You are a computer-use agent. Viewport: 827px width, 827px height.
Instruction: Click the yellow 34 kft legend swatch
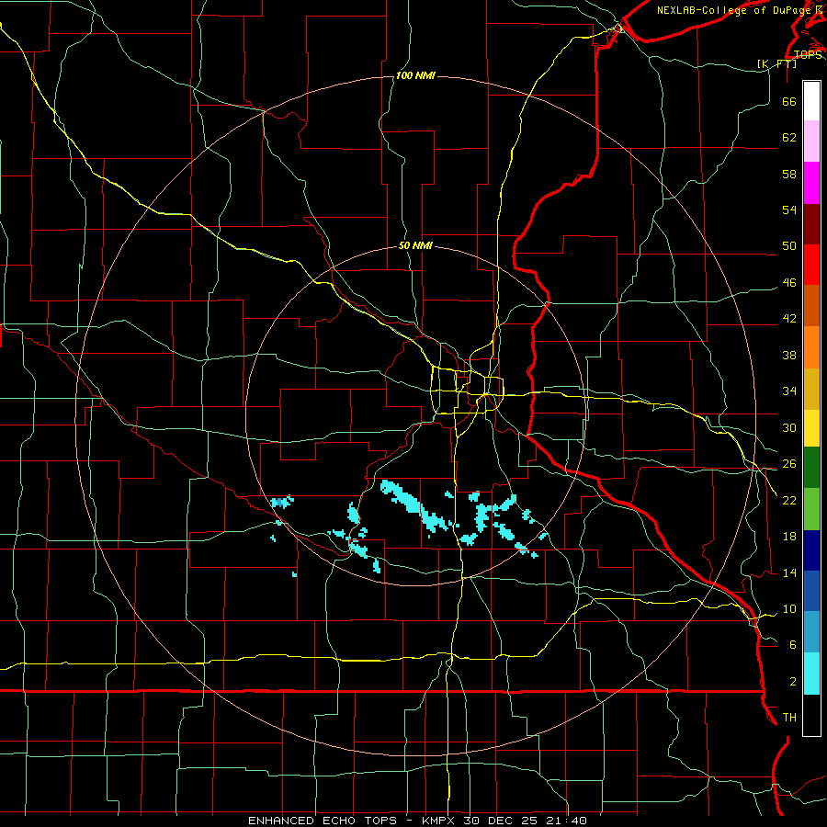tap(811, 428)
